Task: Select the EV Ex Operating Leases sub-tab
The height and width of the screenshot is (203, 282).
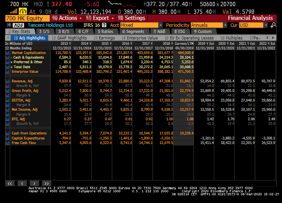Action: pos(189,38)
